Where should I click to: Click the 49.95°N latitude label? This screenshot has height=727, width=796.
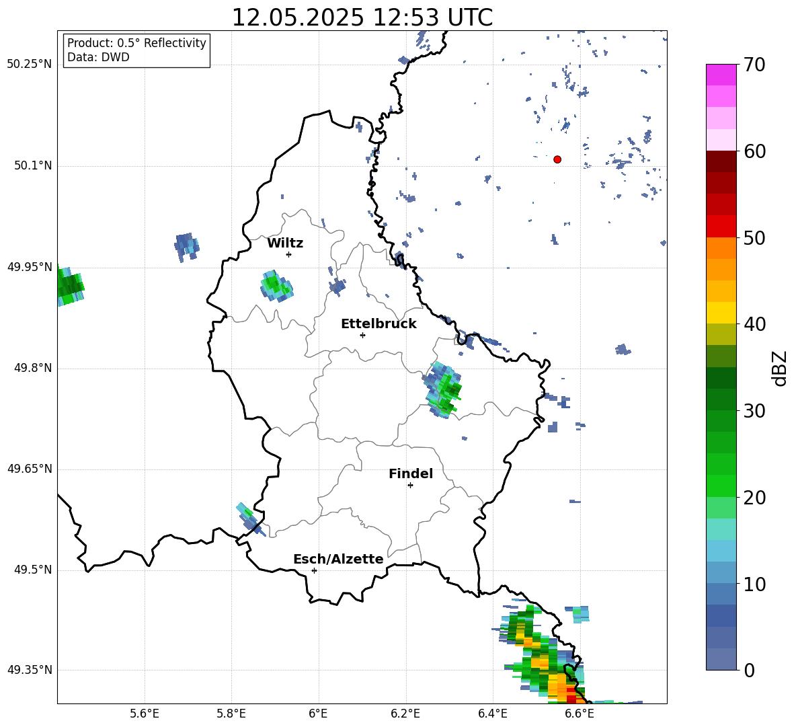(30, 266)
